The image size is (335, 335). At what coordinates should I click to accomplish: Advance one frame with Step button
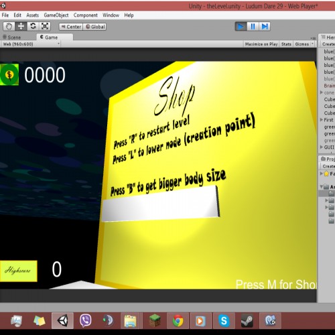pos(265,27)
